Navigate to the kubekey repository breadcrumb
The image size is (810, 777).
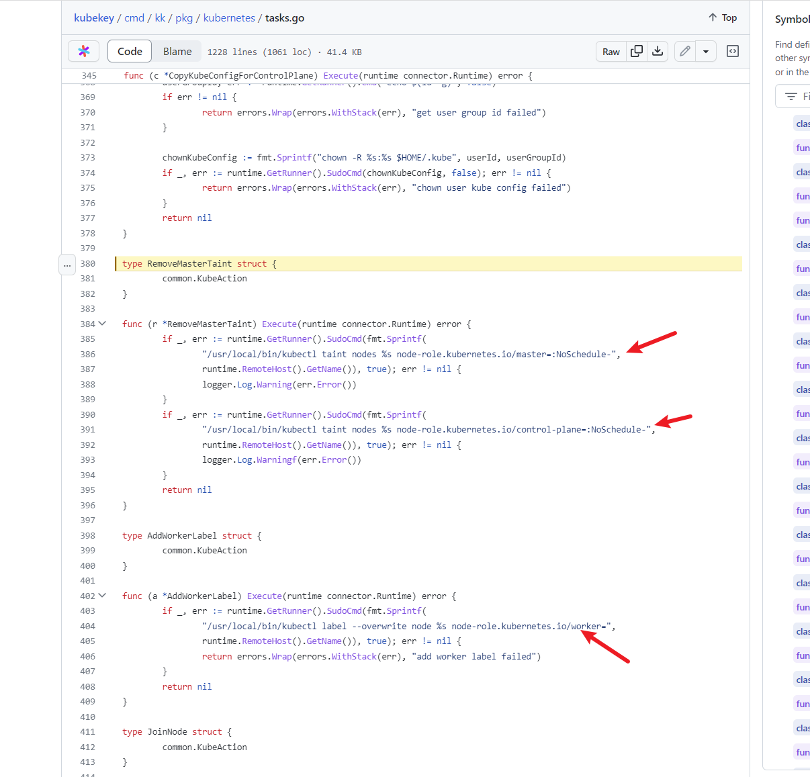click(x=94, y=18)
